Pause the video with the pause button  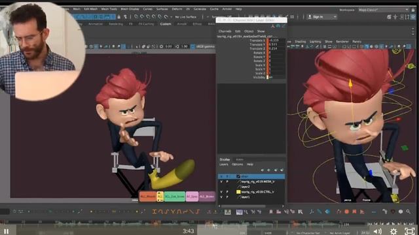click(7, 231)
